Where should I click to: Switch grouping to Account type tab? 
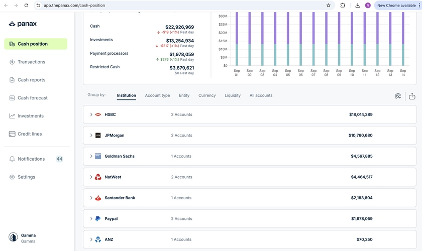point(157,95)
